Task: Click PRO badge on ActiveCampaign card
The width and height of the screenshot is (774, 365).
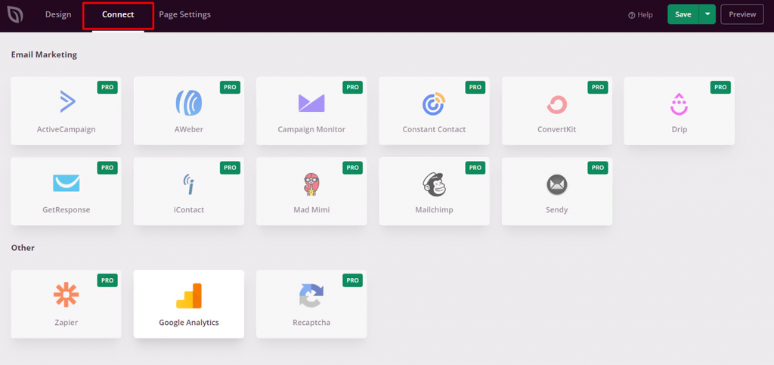Action: click(x=107, y=88)
